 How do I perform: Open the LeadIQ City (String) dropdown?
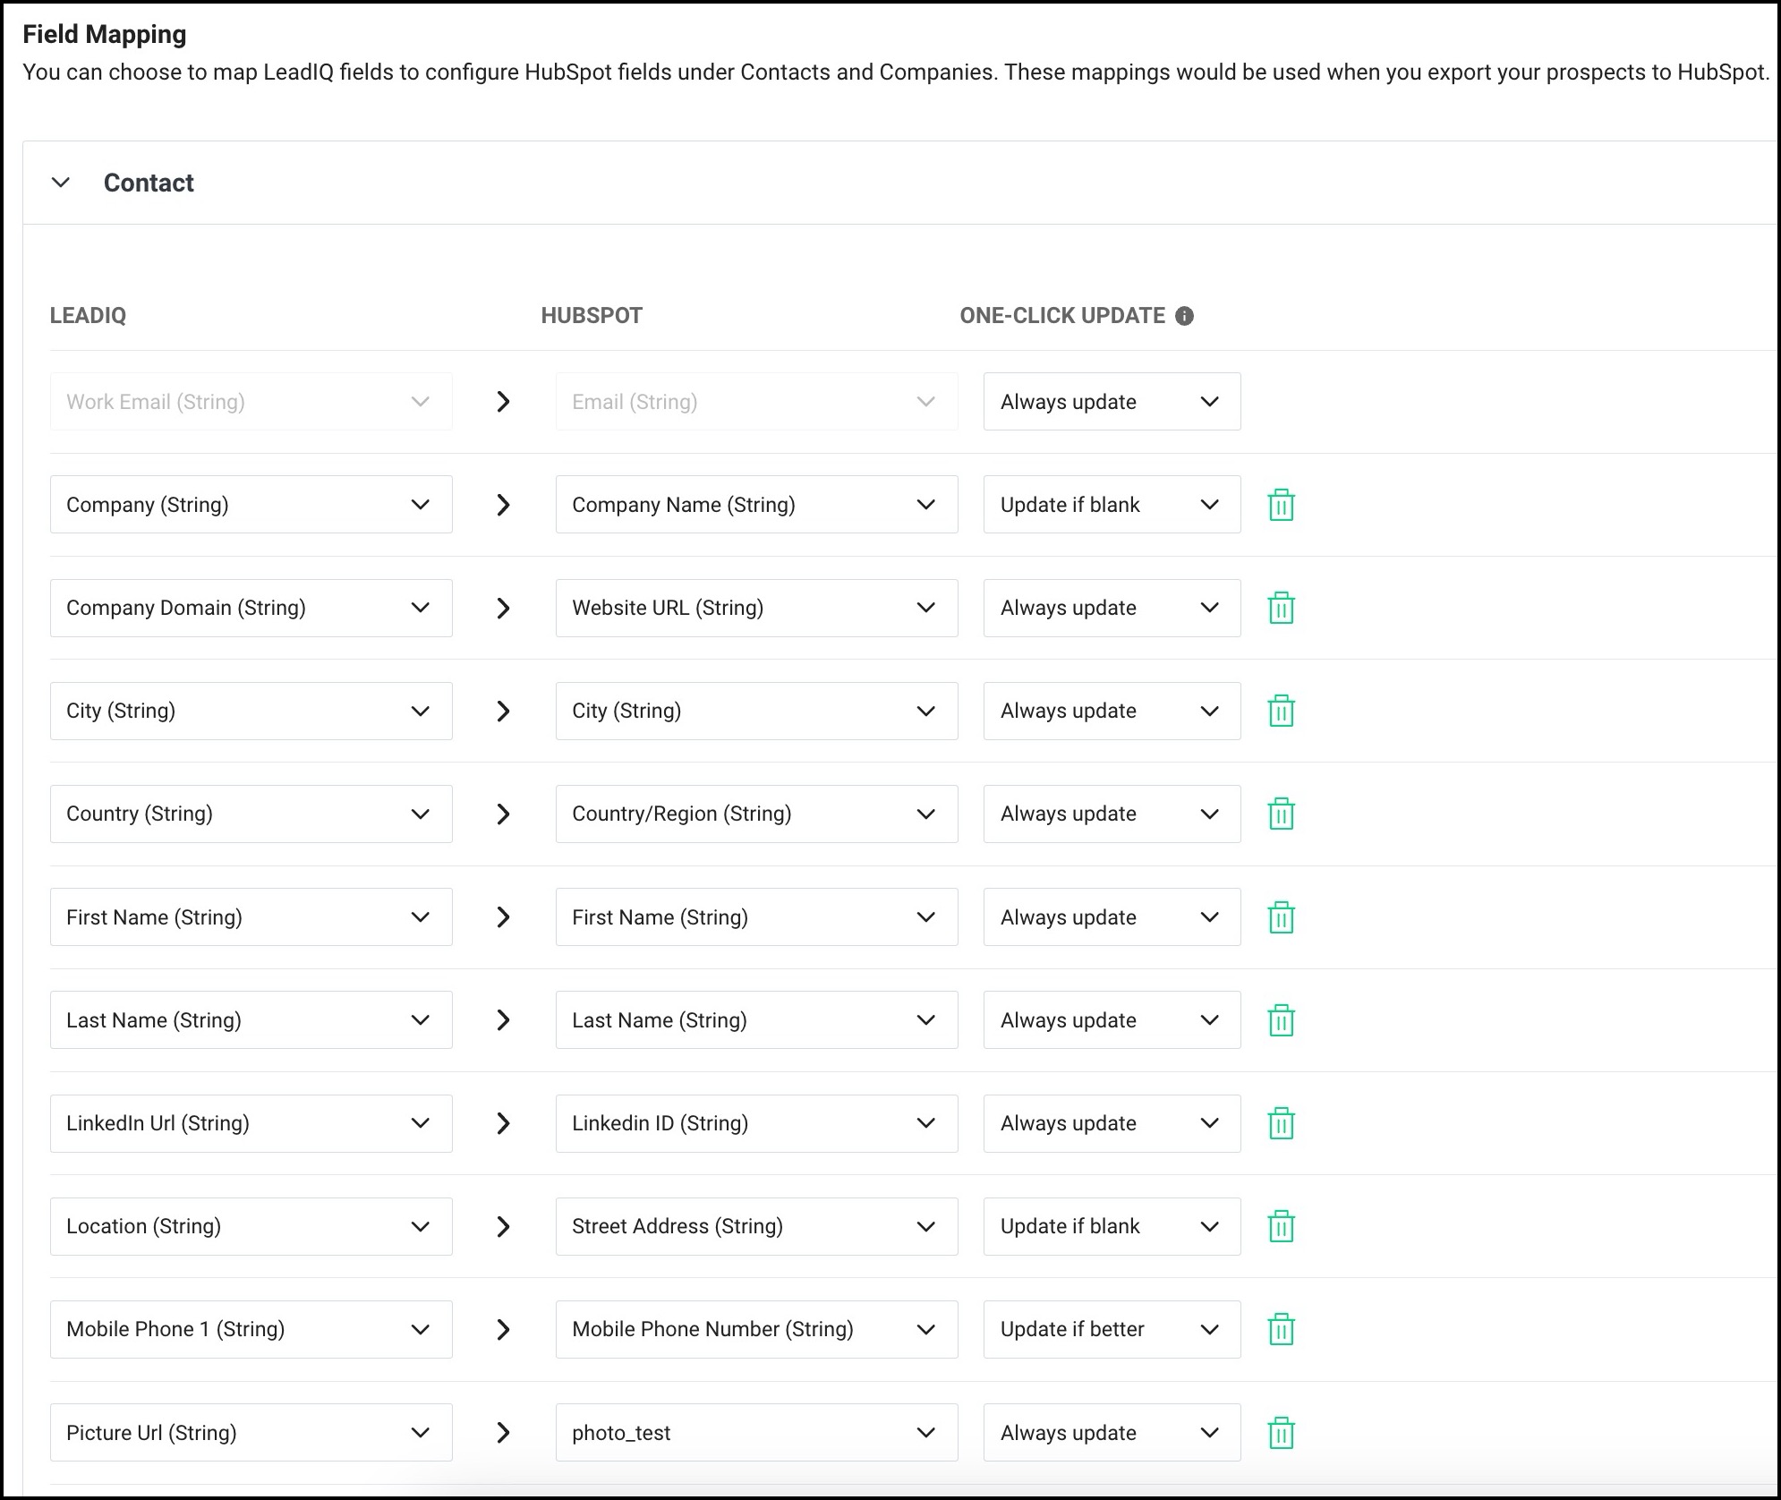tap(251, 711)
